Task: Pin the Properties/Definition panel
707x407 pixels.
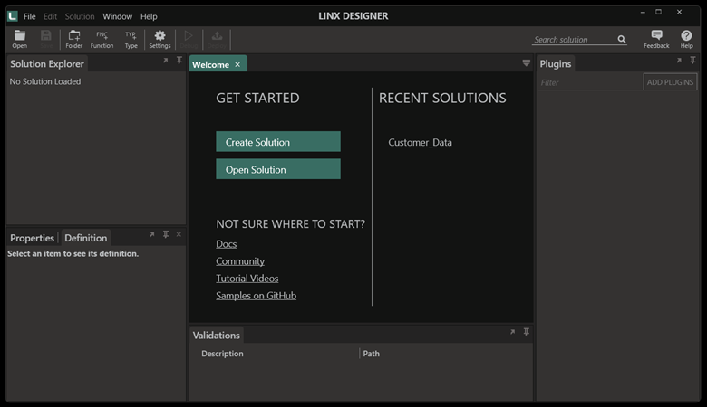Action: coord(166,234)
